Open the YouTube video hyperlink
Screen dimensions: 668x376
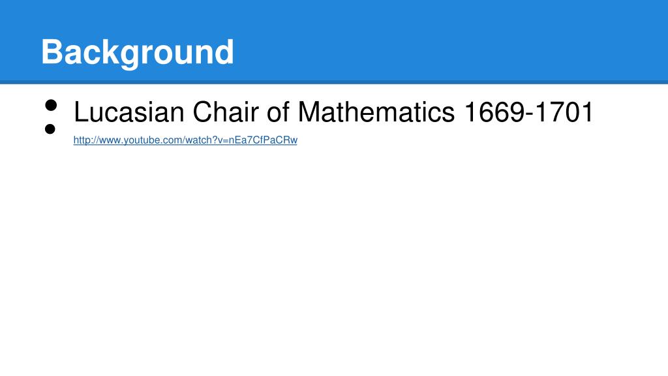[185, 140]
